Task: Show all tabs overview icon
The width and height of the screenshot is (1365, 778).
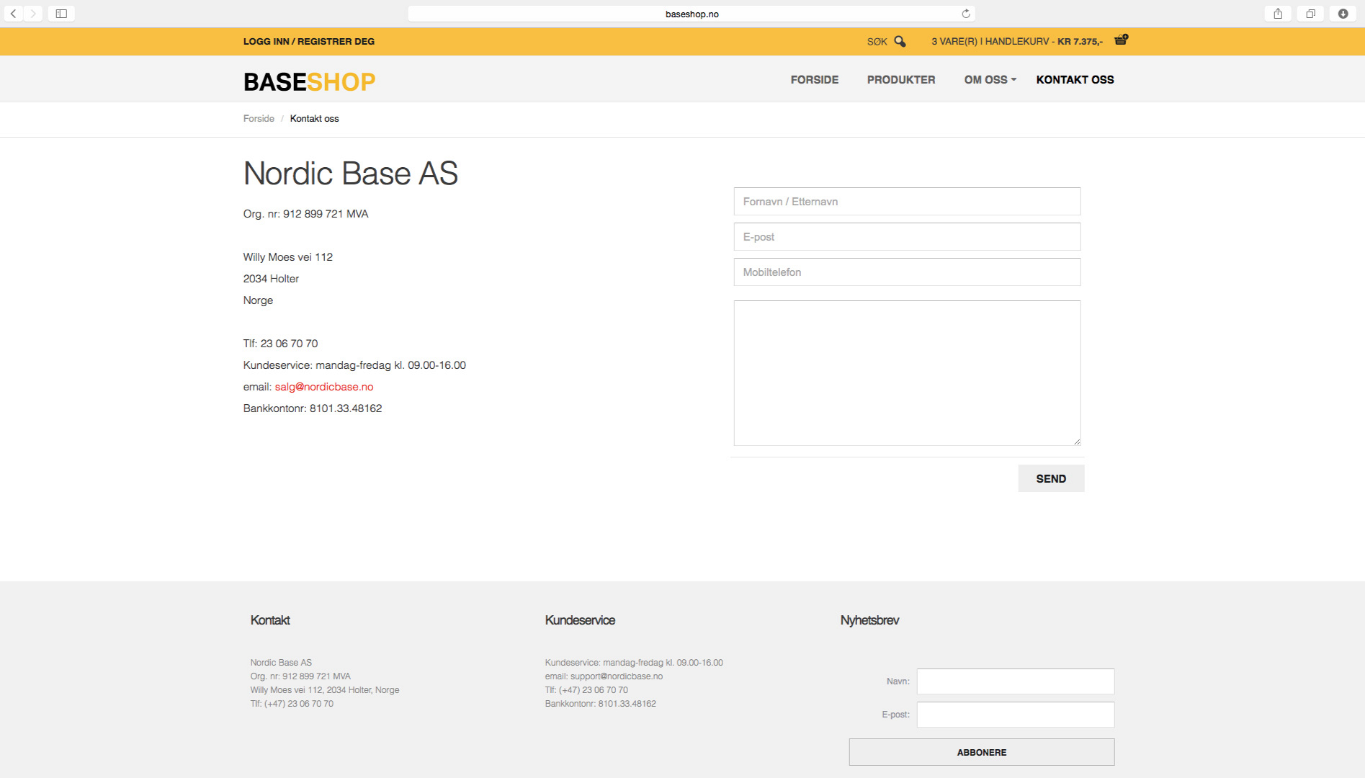Action: [x=1310, y=14]
